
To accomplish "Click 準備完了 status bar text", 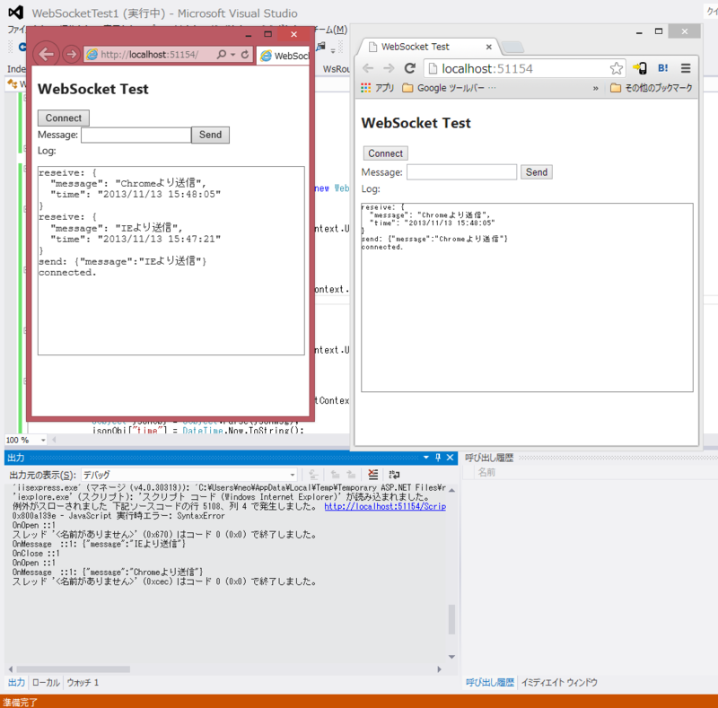I will click(21, 702).
